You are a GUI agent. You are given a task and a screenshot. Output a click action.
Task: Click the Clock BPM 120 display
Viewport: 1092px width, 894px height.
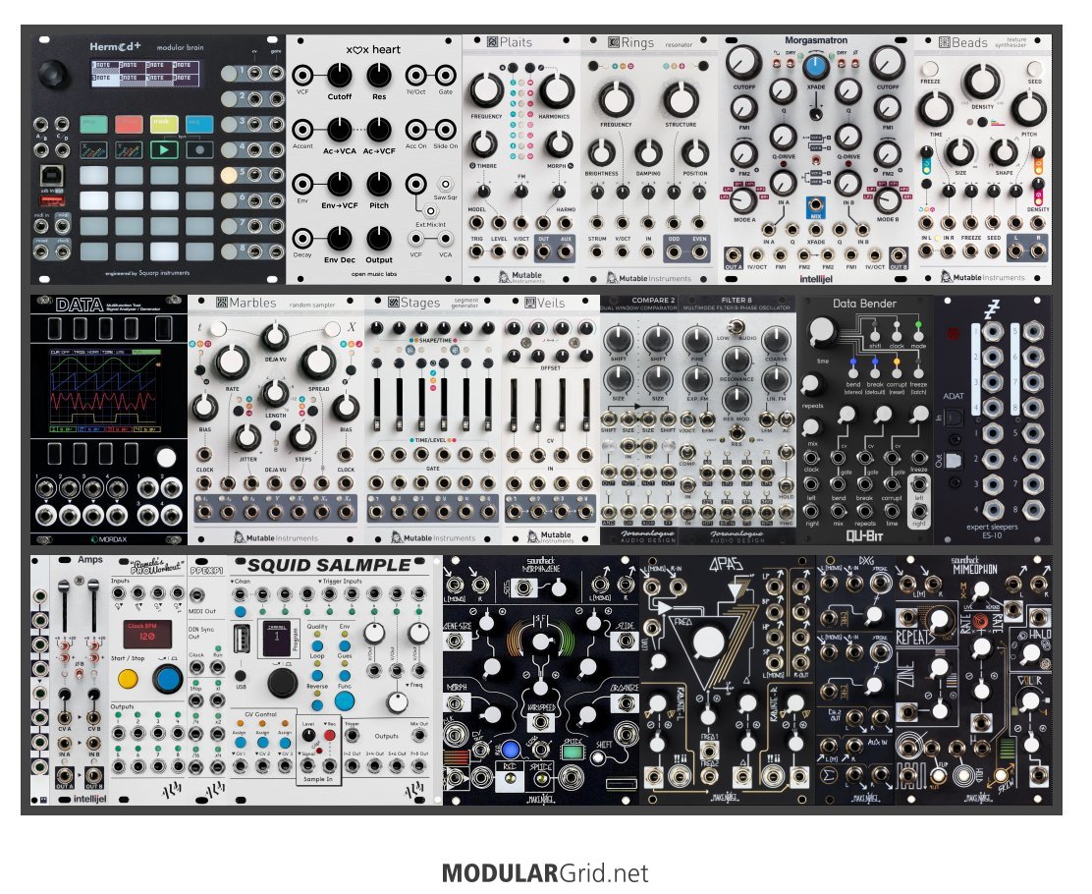147,633
